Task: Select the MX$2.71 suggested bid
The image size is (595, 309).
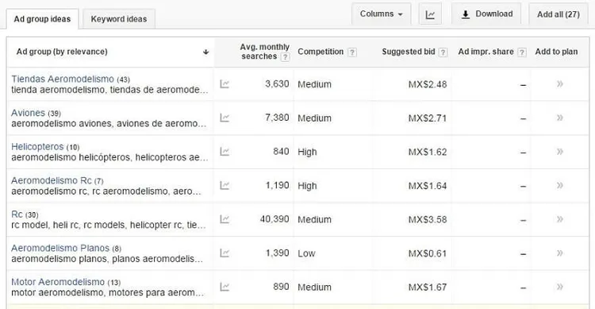Action: 428,118
